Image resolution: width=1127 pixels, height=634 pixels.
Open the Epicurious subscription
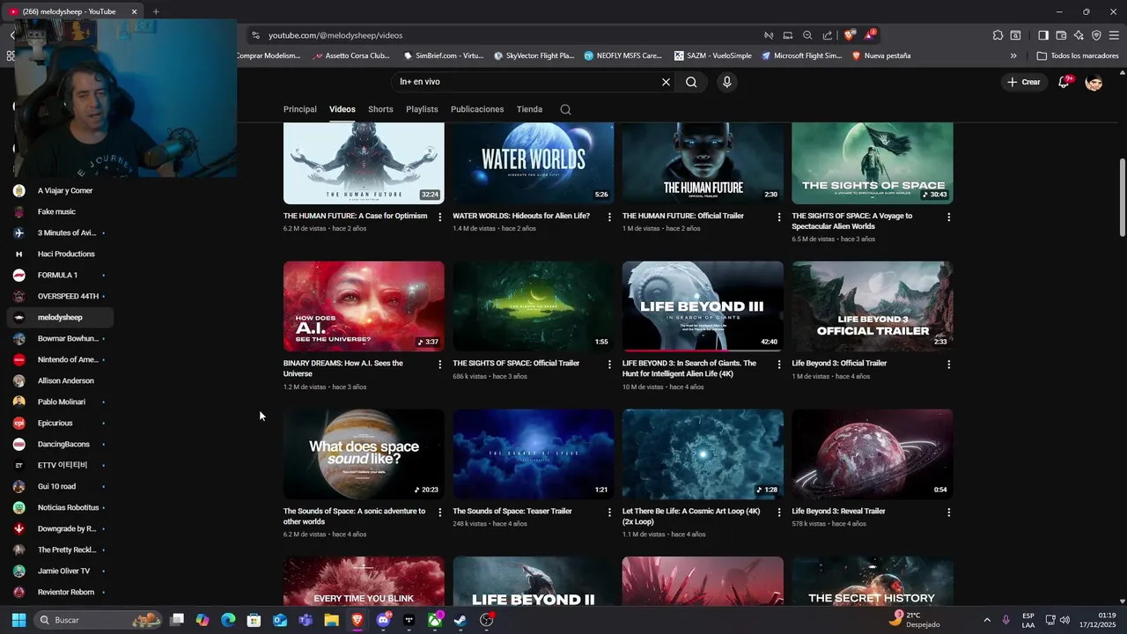(60, 423)
